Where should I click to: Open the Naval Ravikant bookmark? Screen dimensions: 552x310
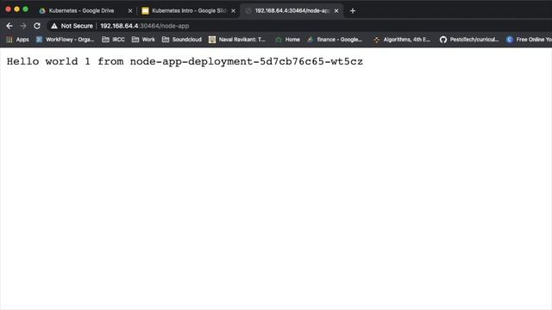pyautogui.click(x=237, y=40)
